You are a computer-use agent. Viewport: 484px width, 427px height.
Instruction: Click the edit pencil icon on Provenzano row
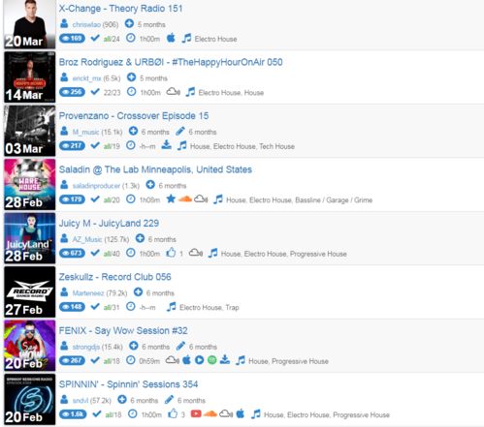(x=180, y=131)
